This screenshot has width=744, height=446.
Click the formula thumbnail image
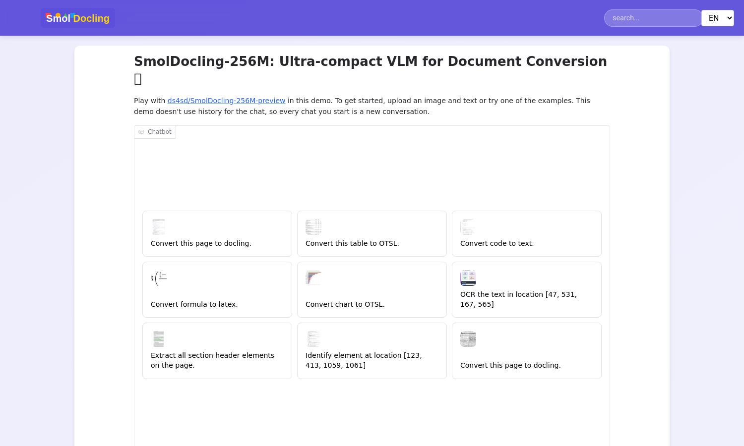point(159,278)
